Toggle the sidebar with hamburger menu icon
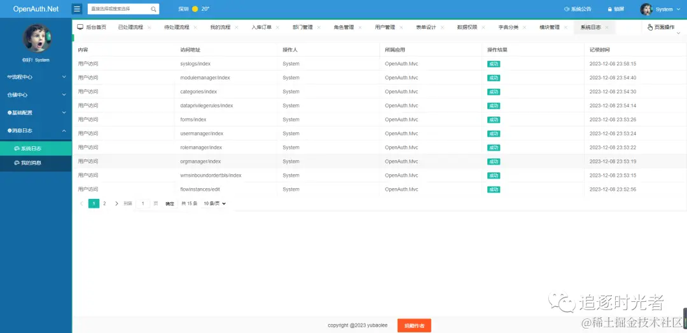The width and height of the screenshot is (687, 333). pos(77,9)
